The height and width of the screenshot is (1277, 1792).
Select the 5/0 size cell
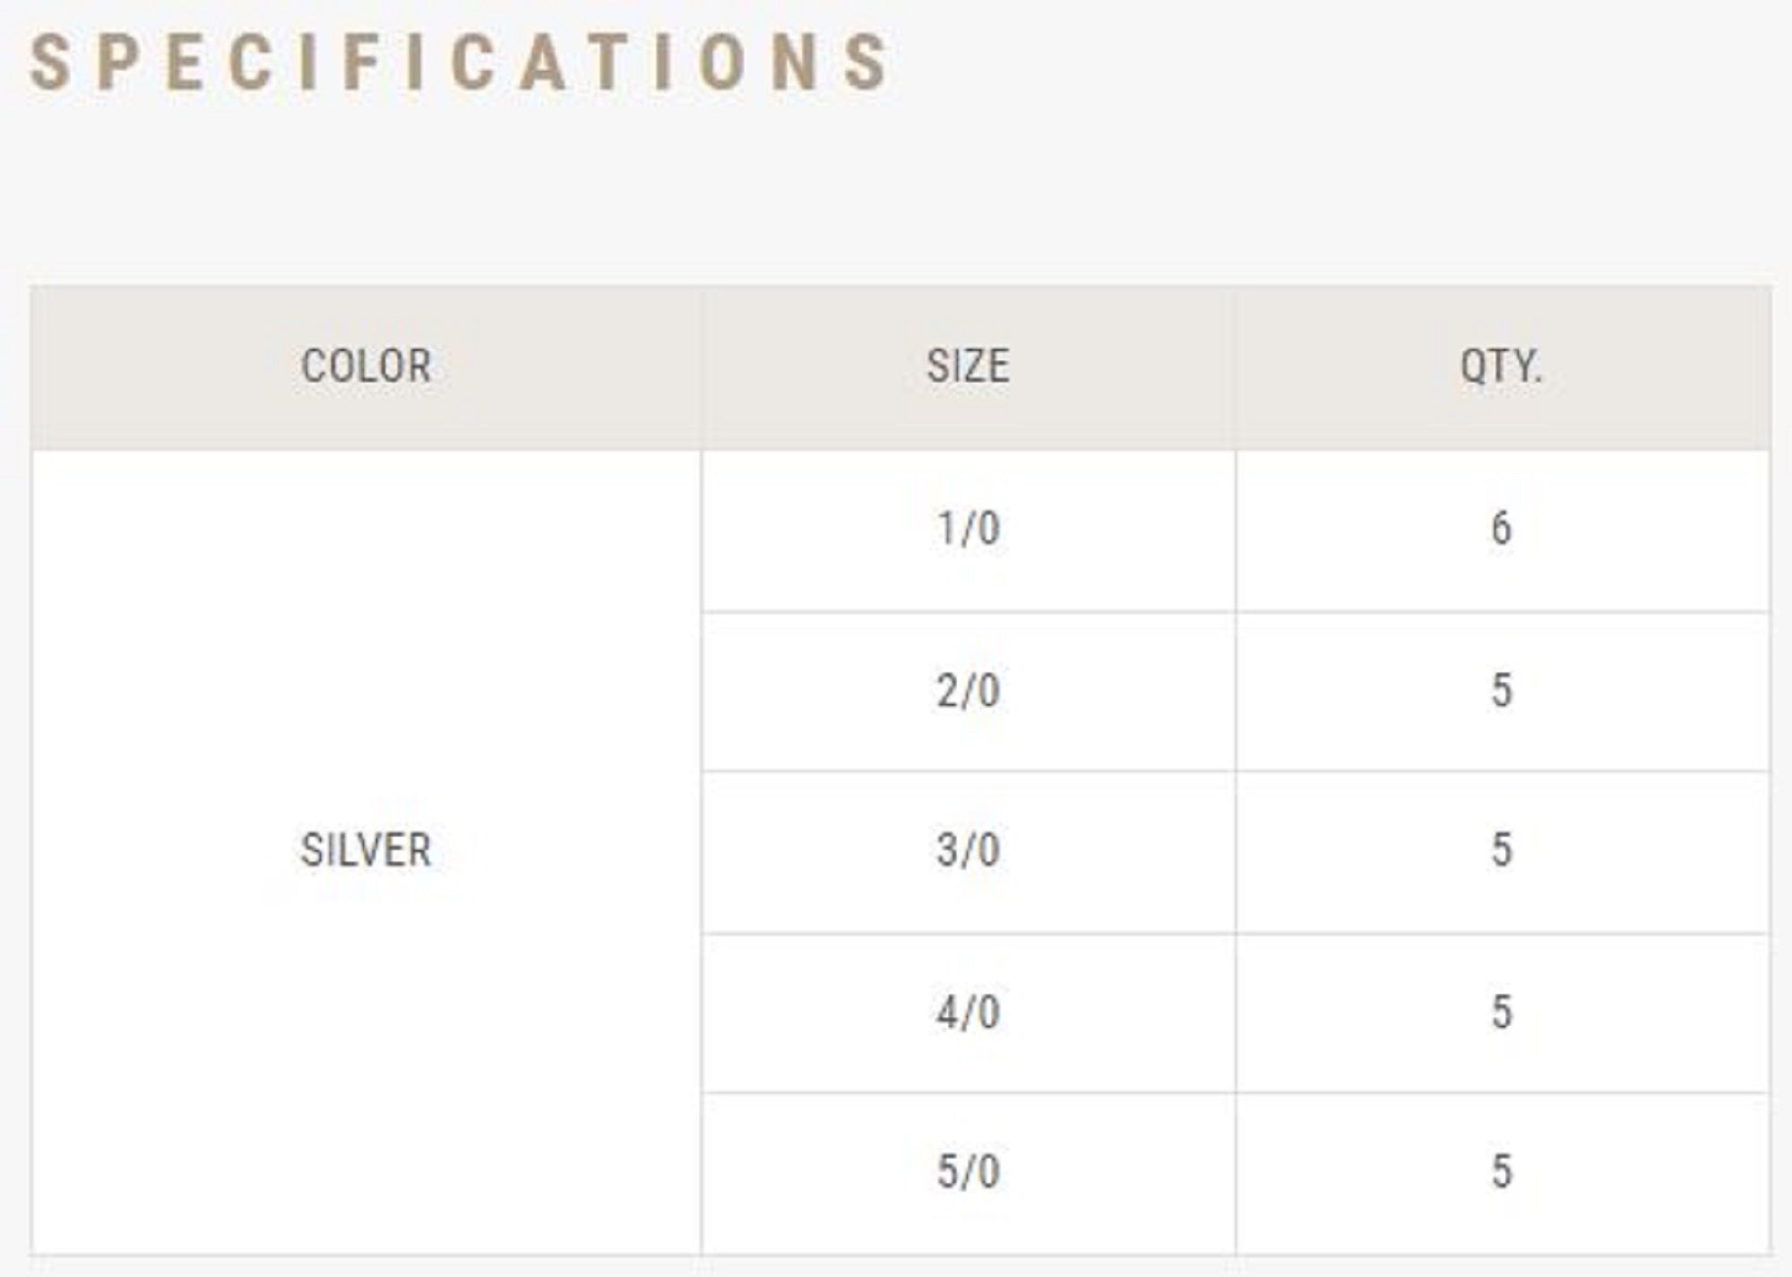[x=968, y=1171]
